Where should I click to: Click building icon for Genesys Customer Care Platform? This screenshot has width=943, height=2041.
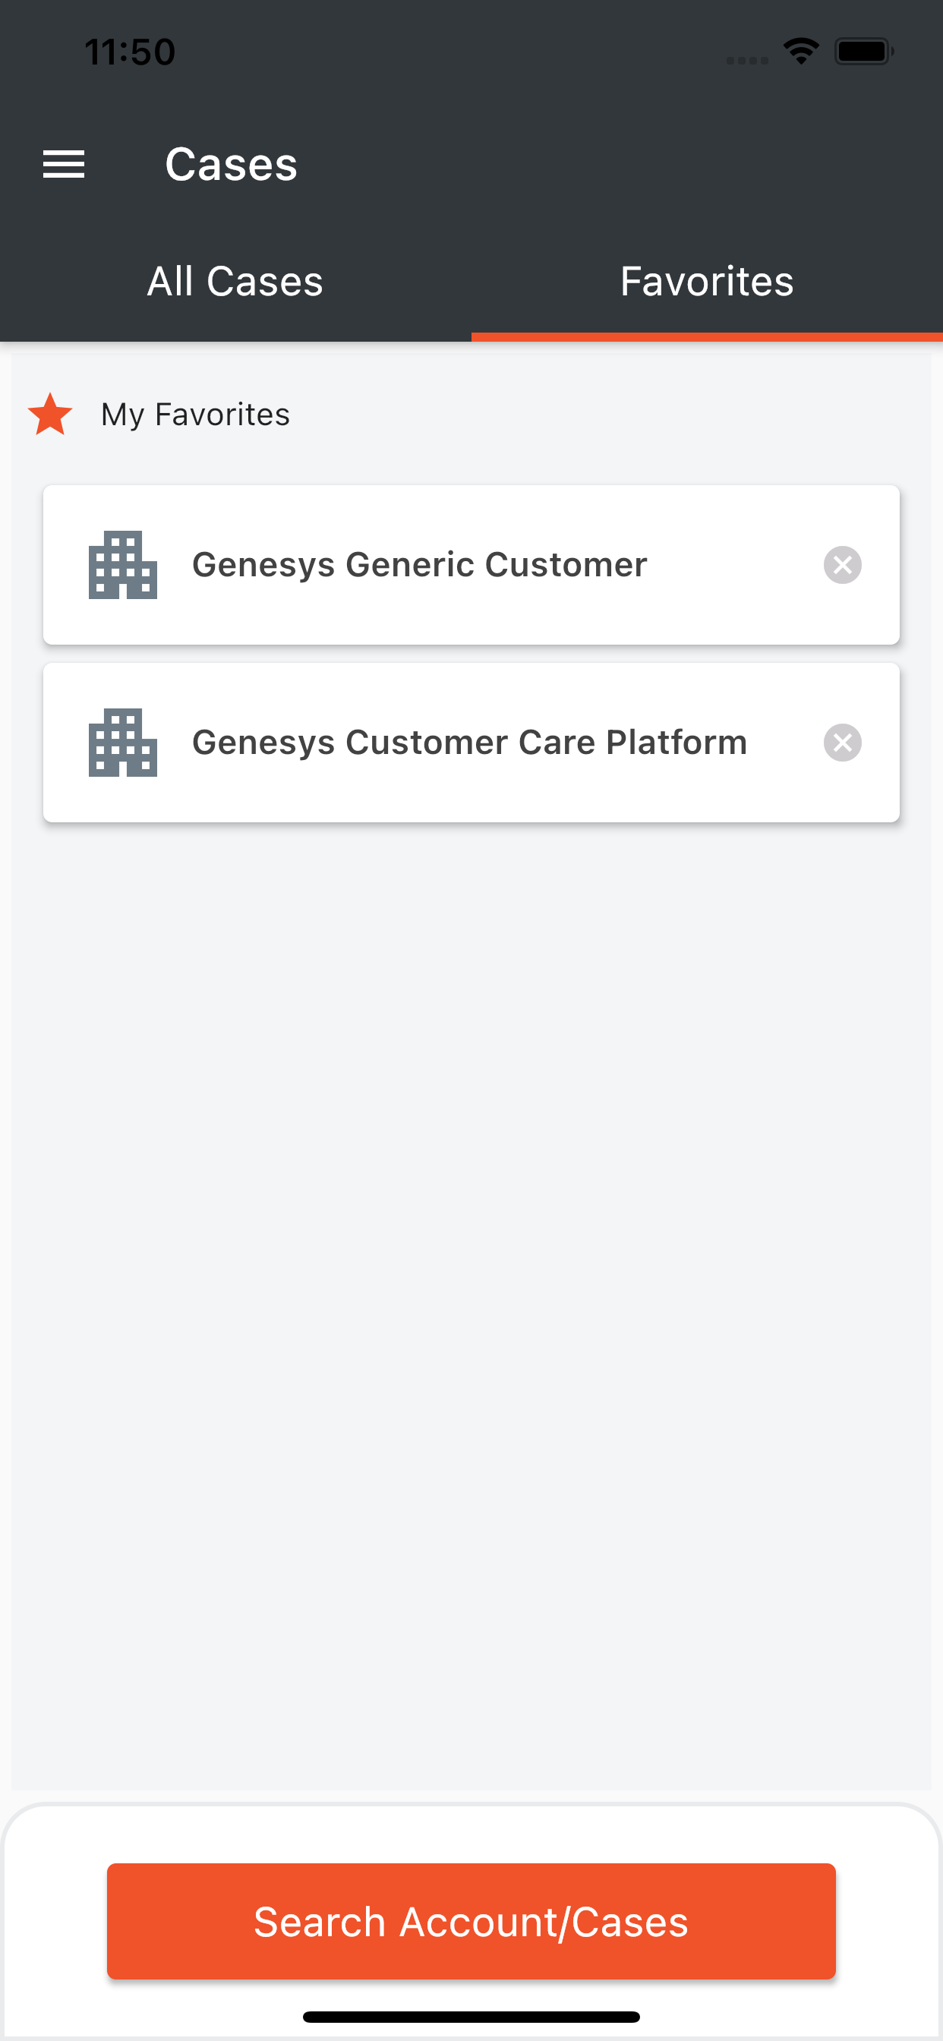(123, 743)
